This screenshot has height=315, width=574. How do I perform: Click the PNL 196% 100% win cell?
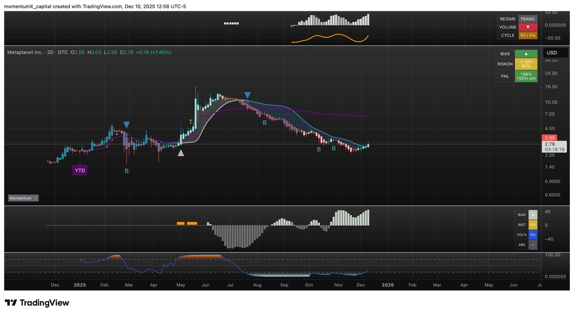526,76
